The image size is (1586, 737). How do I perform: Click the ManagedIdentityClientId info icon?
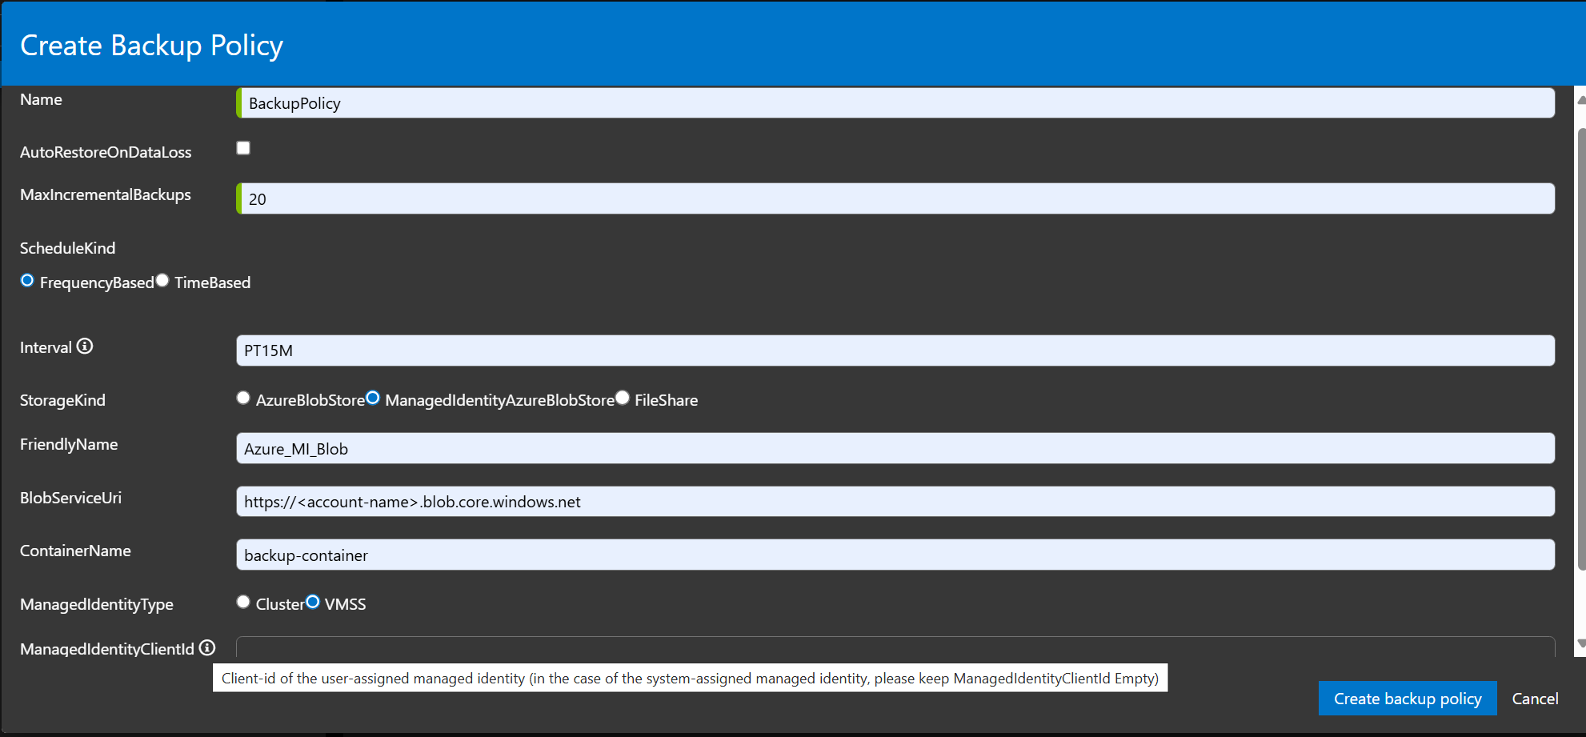pos(208,648)
